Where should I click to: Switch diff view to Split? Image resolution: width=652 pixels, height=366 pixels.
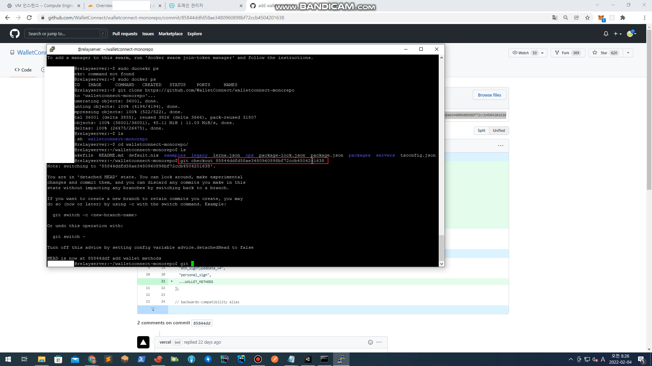481,130
